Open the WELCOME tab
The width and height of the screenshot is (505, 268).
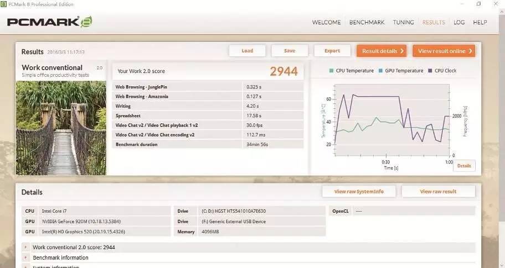point(326,23)
